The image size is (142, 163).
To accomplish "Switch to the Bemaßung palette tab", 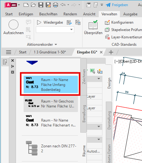I will point(84,114).
